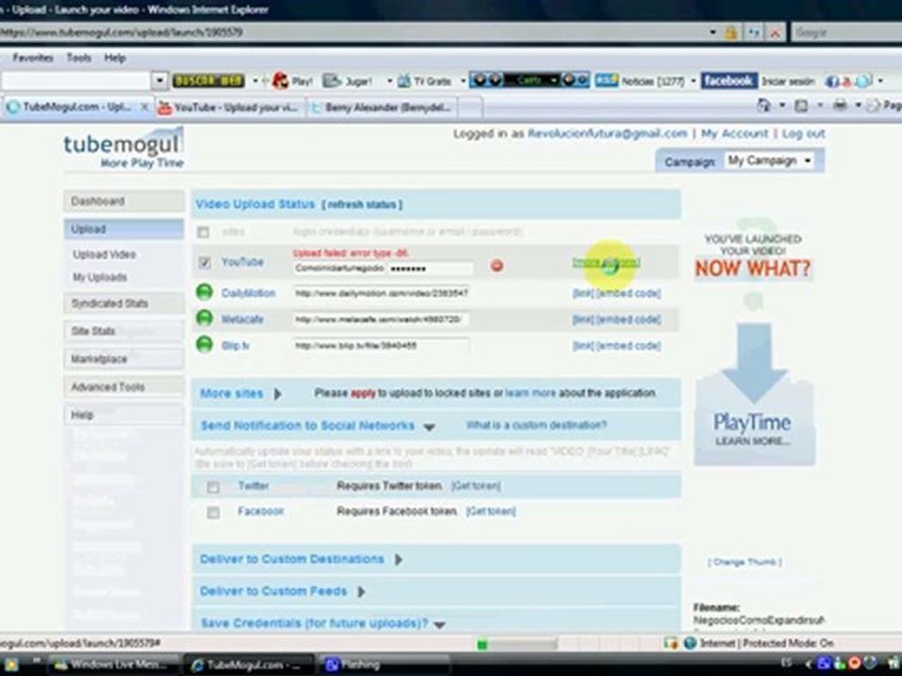
Task: Open My Uploads in the sidebar
Action: click(100, 278)
